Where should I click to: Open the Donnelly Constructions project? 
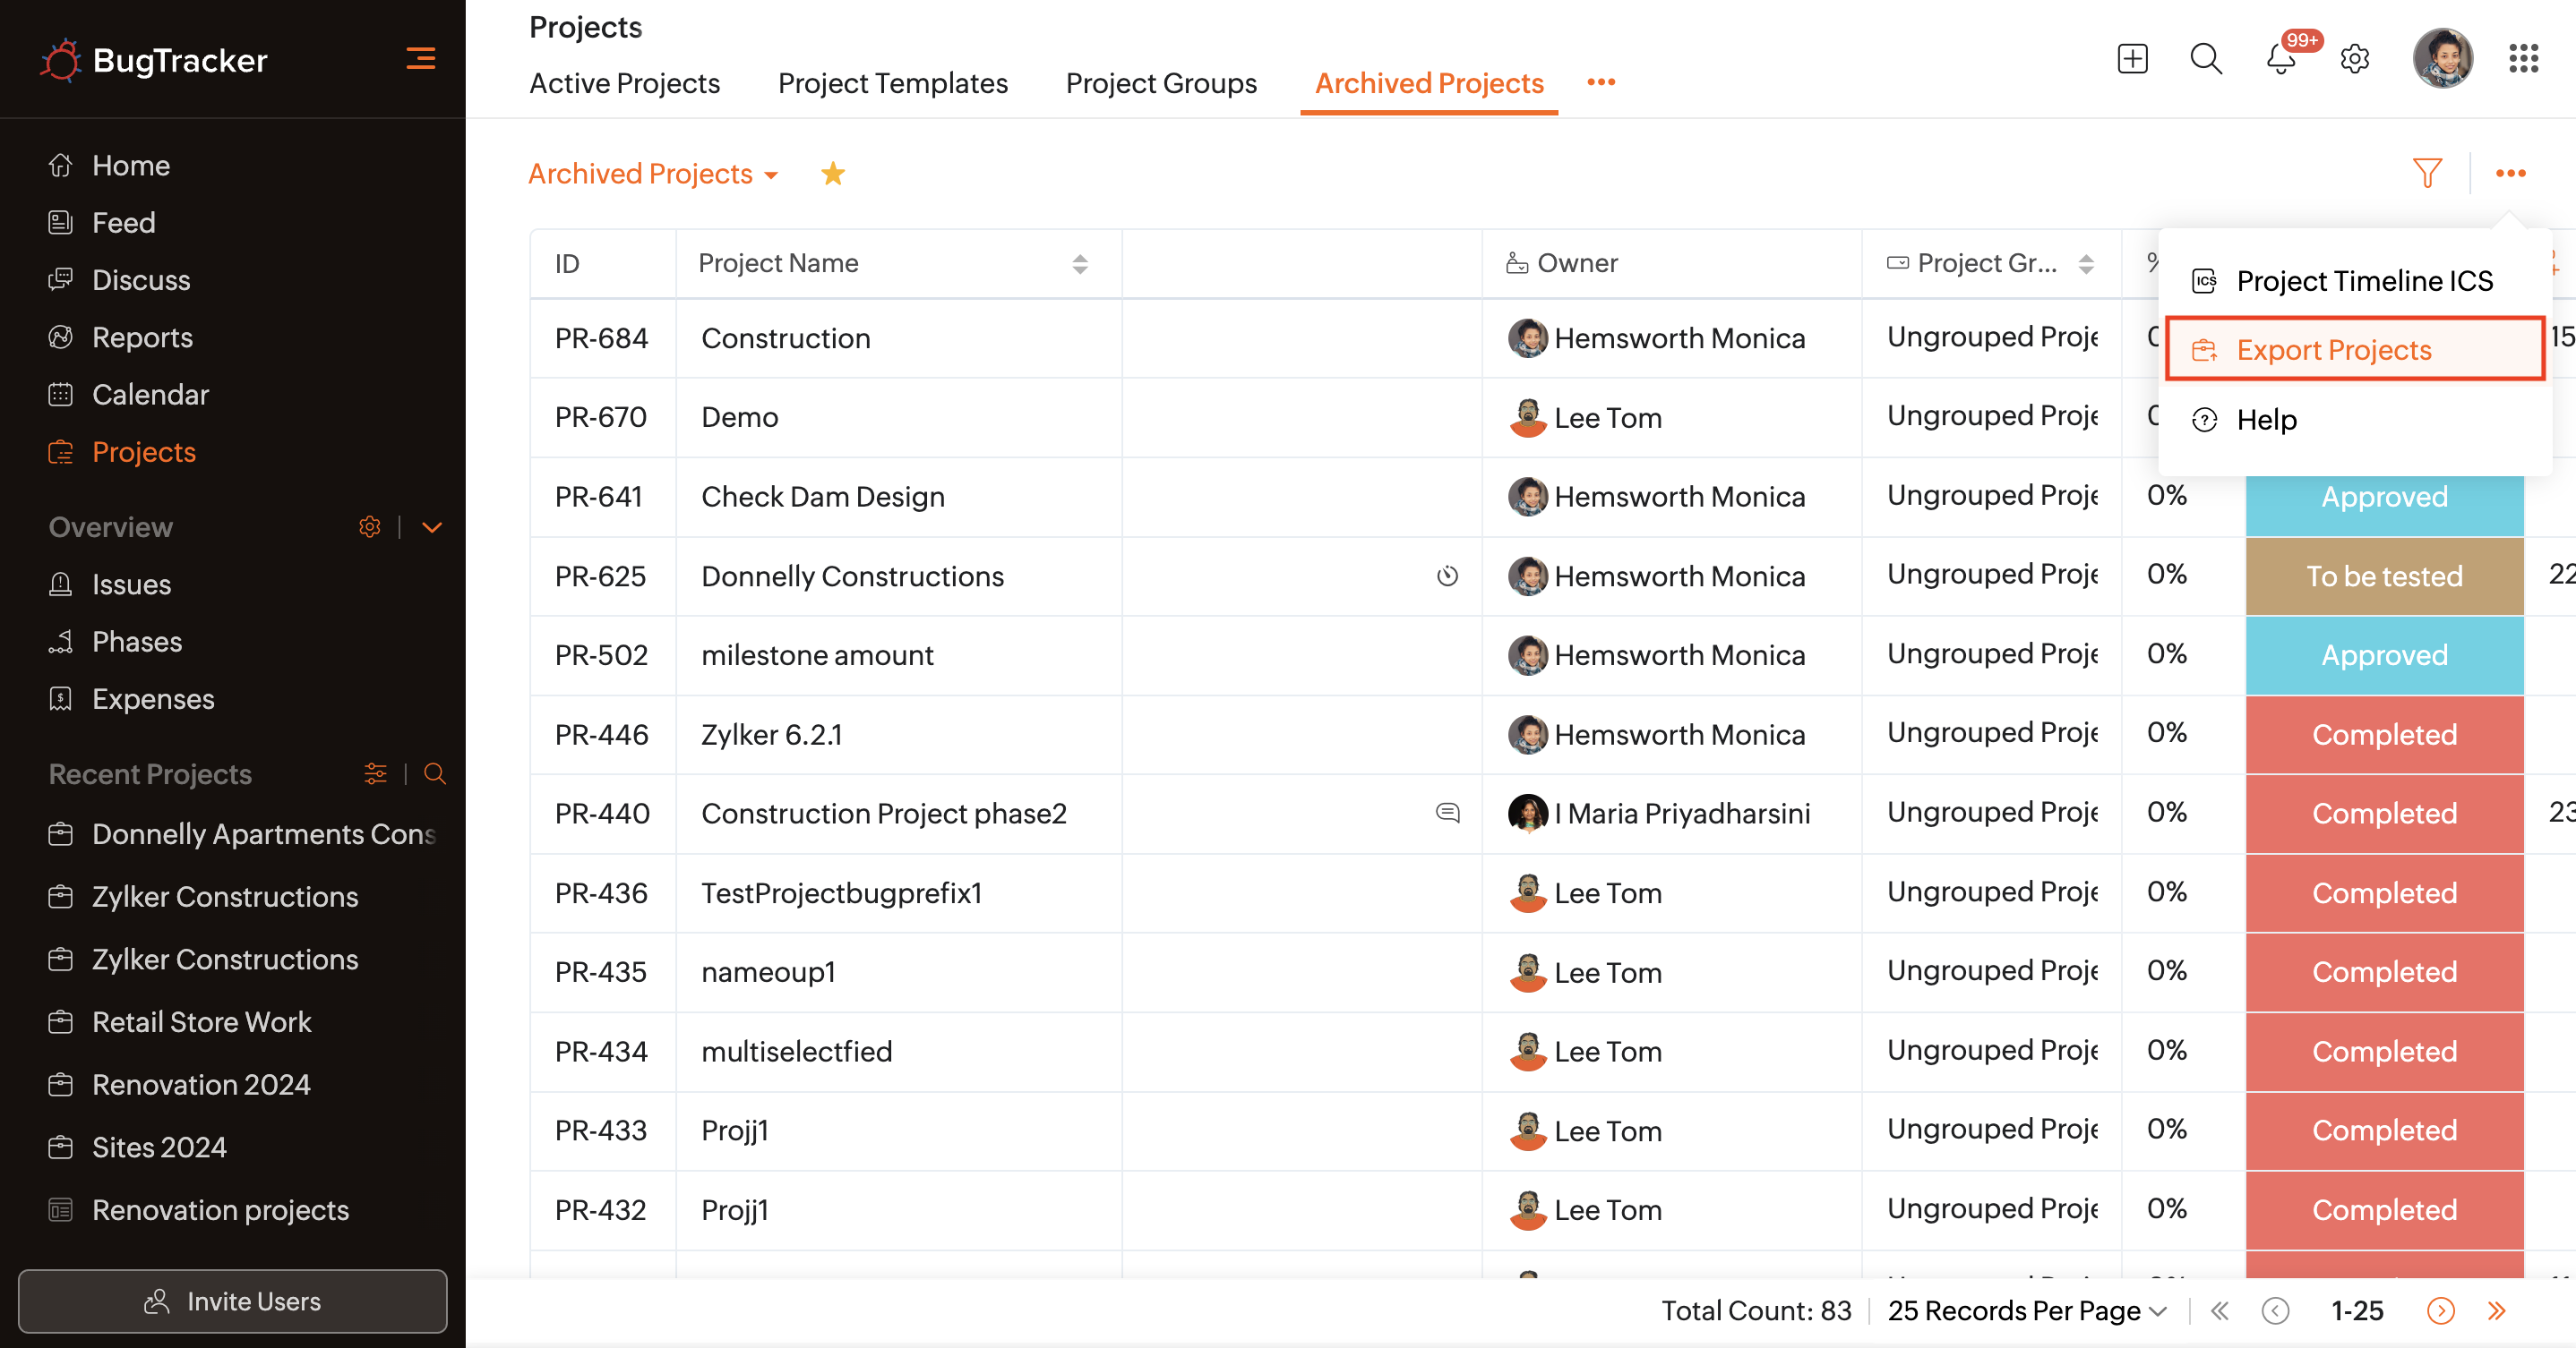pyautogui.click(x=852, y=576)
